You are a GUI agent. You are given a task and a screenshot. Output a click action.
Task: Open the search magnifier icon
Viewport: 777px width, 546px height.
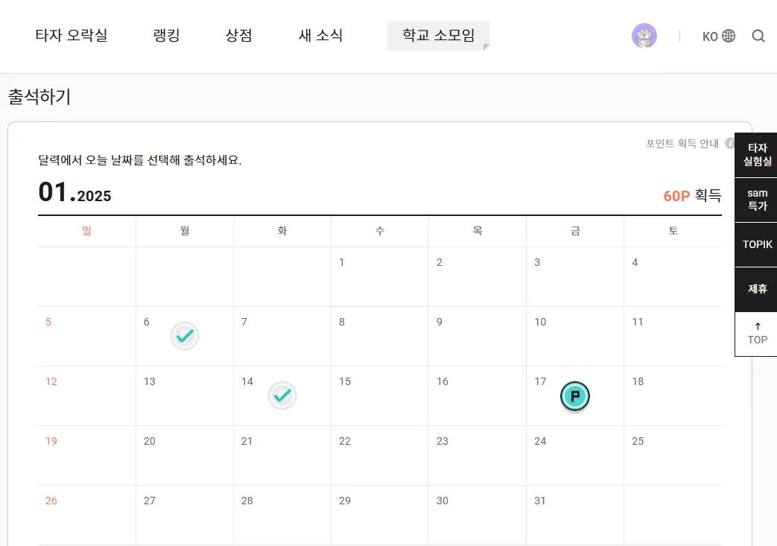tap(758, 36)
